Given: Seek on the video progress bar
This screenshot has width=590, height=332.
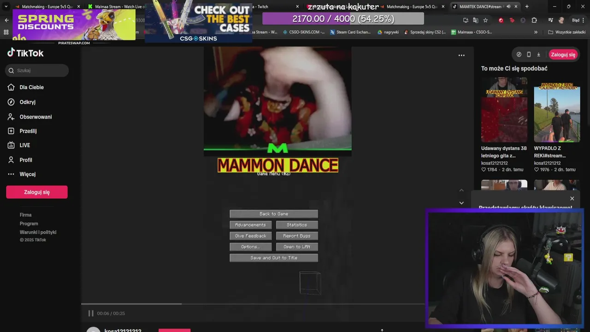Looking at the screenshot, I should (x=253, y=304).
